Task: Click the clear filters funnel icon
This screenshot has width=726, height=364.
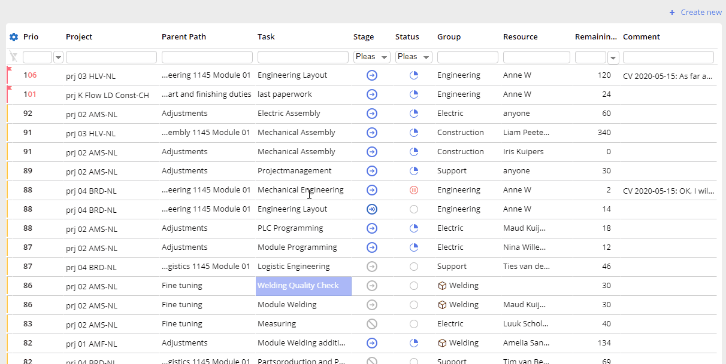Action: tap(14, 57)
